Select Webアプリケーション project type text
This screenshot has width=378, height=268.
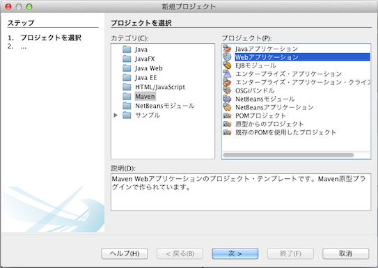pos(267,57)
